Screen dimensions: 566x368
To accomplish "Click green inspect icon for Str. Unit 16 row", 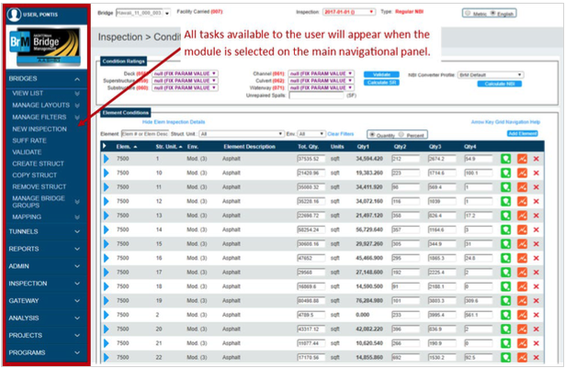I will tap(505, 258).
